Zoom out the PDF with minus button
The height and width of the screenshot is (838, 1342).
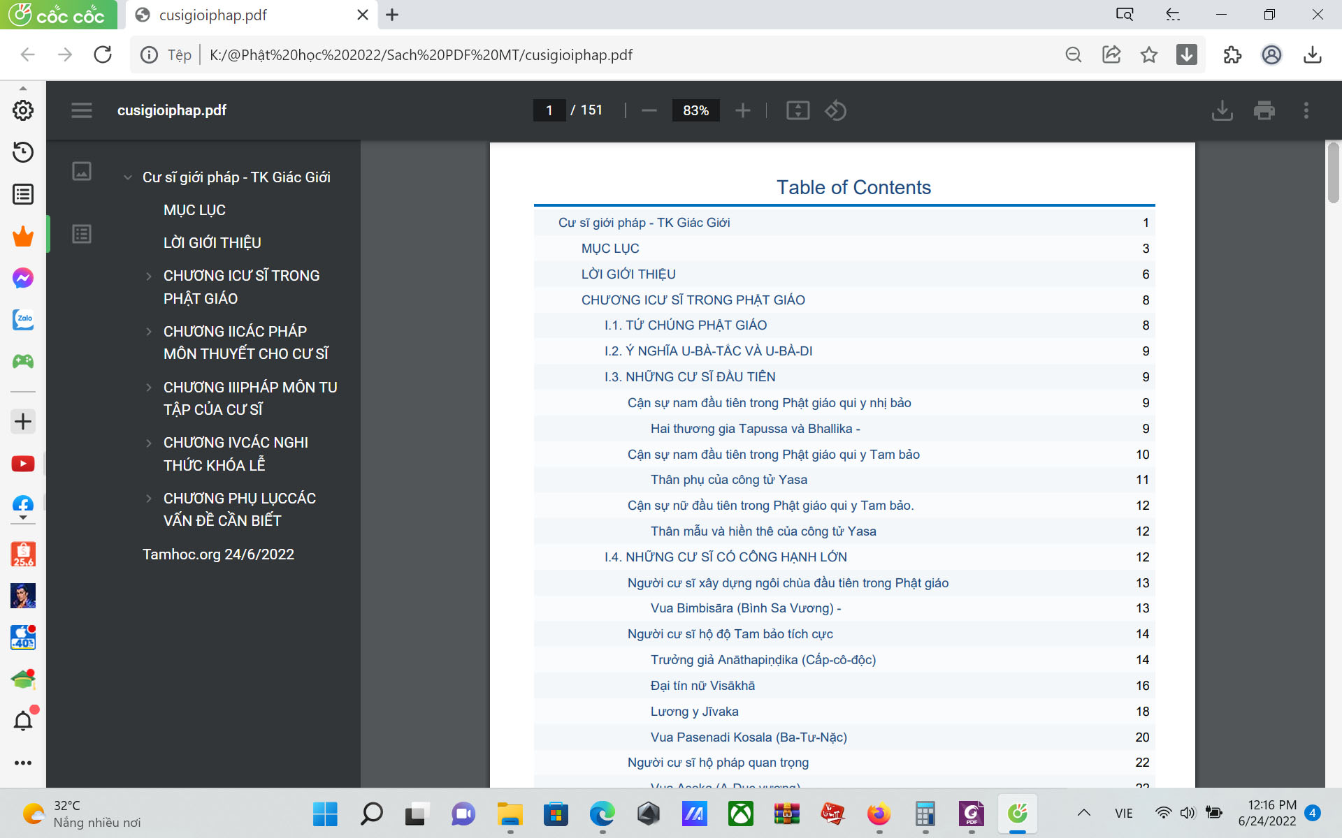[649, 110]
